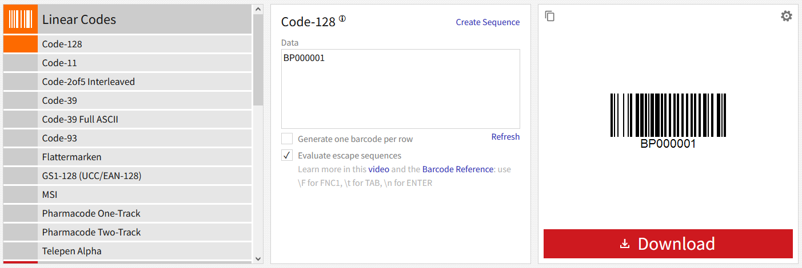Click the Create Sequence link
802x268 pixels.
click(488, 22)
